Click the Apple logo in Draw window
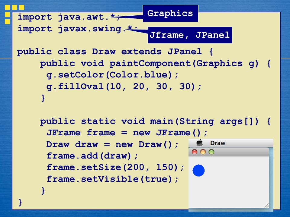 (x=200, y=143)
